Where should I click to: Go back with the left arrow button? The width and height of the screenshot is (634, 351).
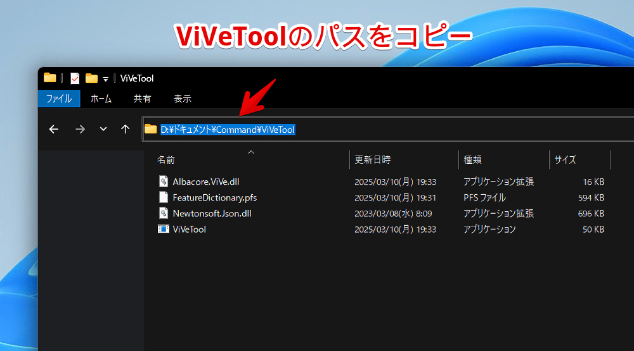(54, 129)
